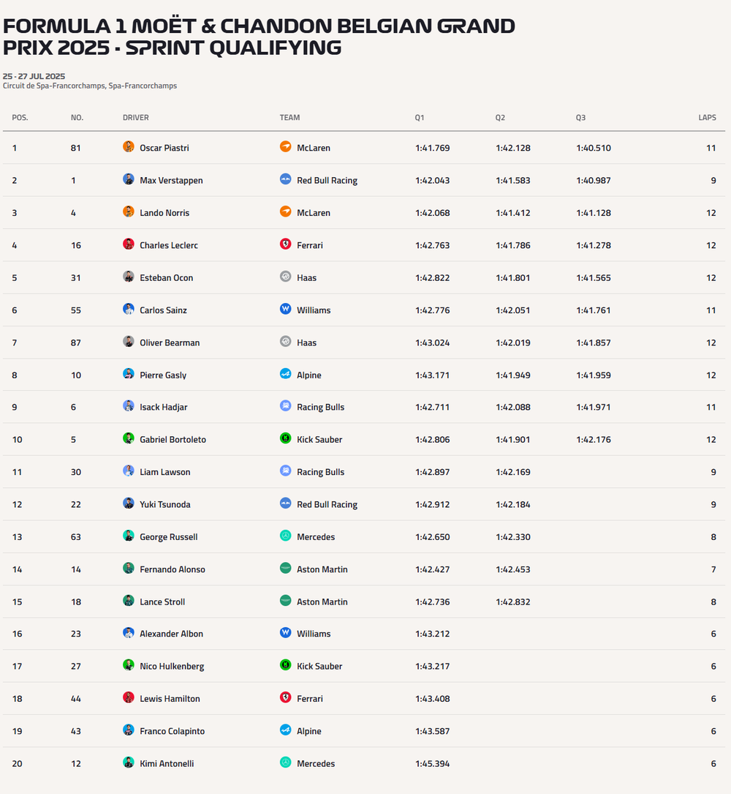
Task: Select the Nico Hulkenberg name link
Action: [172, 666]
